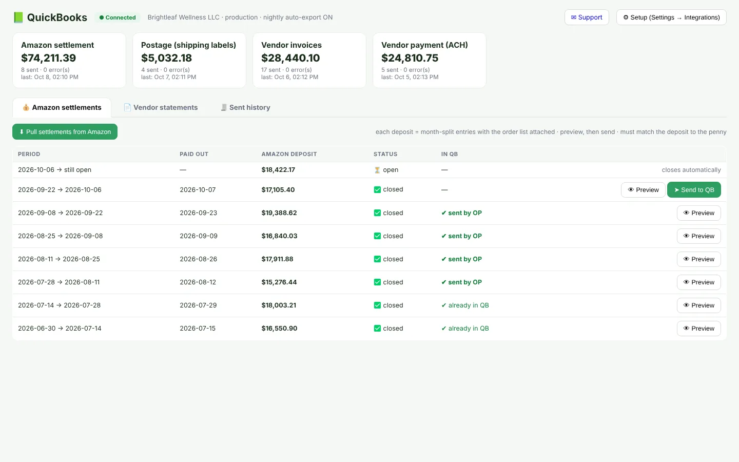Viewport: 739px width, 462px height.
Task: Click the receipt icon on Sent history tab
Action: point(224,107)
